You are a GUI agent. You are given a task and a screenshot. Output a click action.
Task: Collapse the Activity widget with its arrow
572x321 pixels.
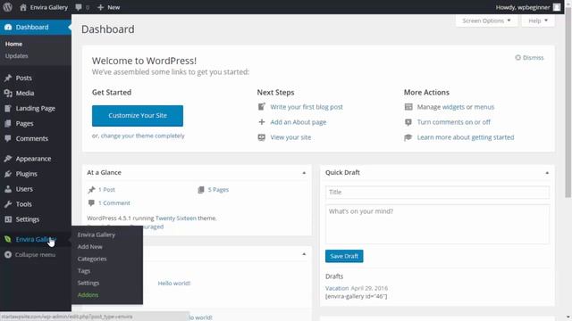click(304, 254)
